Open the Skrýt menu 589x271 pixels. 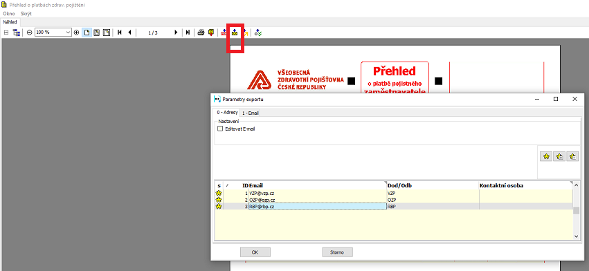pyautogui.click(x=26, y=14)
